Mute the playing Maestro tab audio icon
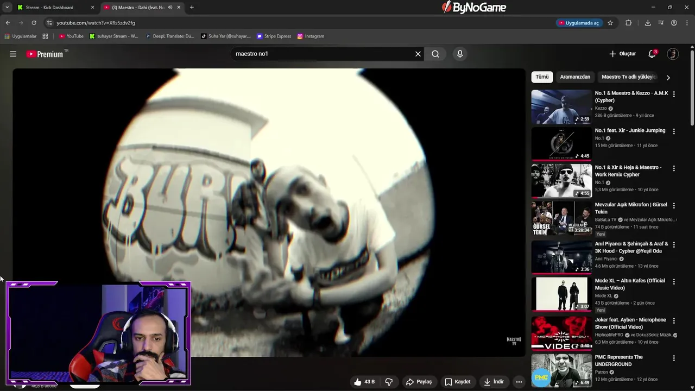This screenshot has height=391, width=695. point(170,8)
